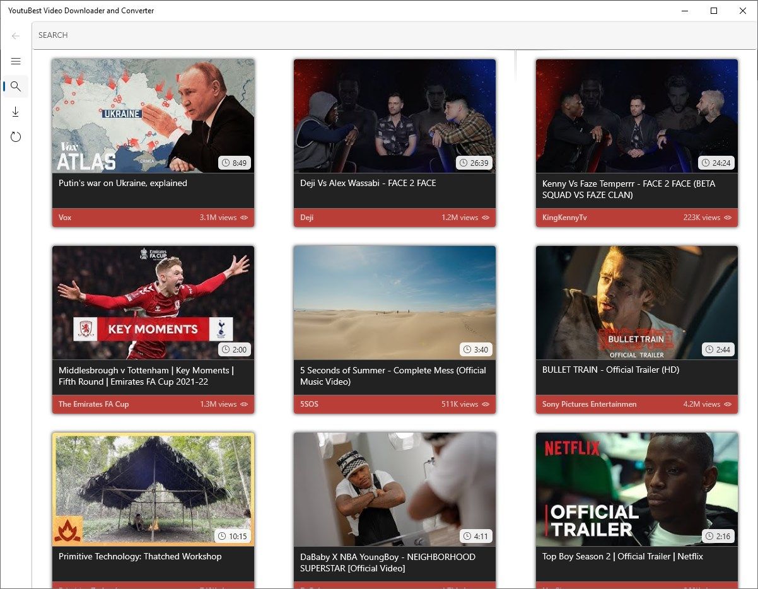The width and height of the screenshot is (758, 589).
Task: Select the search magnifier in the sidebar
Action: 16,86
